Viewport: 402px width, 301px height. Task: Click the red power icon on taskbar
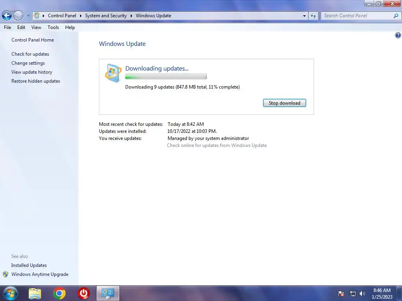[84, 293]
